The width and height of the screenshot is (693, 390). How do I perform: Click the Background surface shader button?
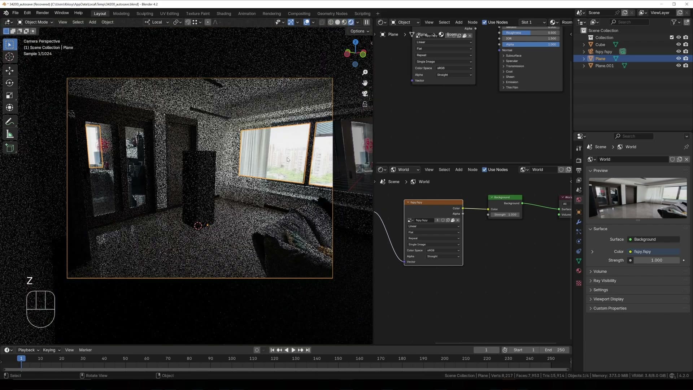pos(653,239)
